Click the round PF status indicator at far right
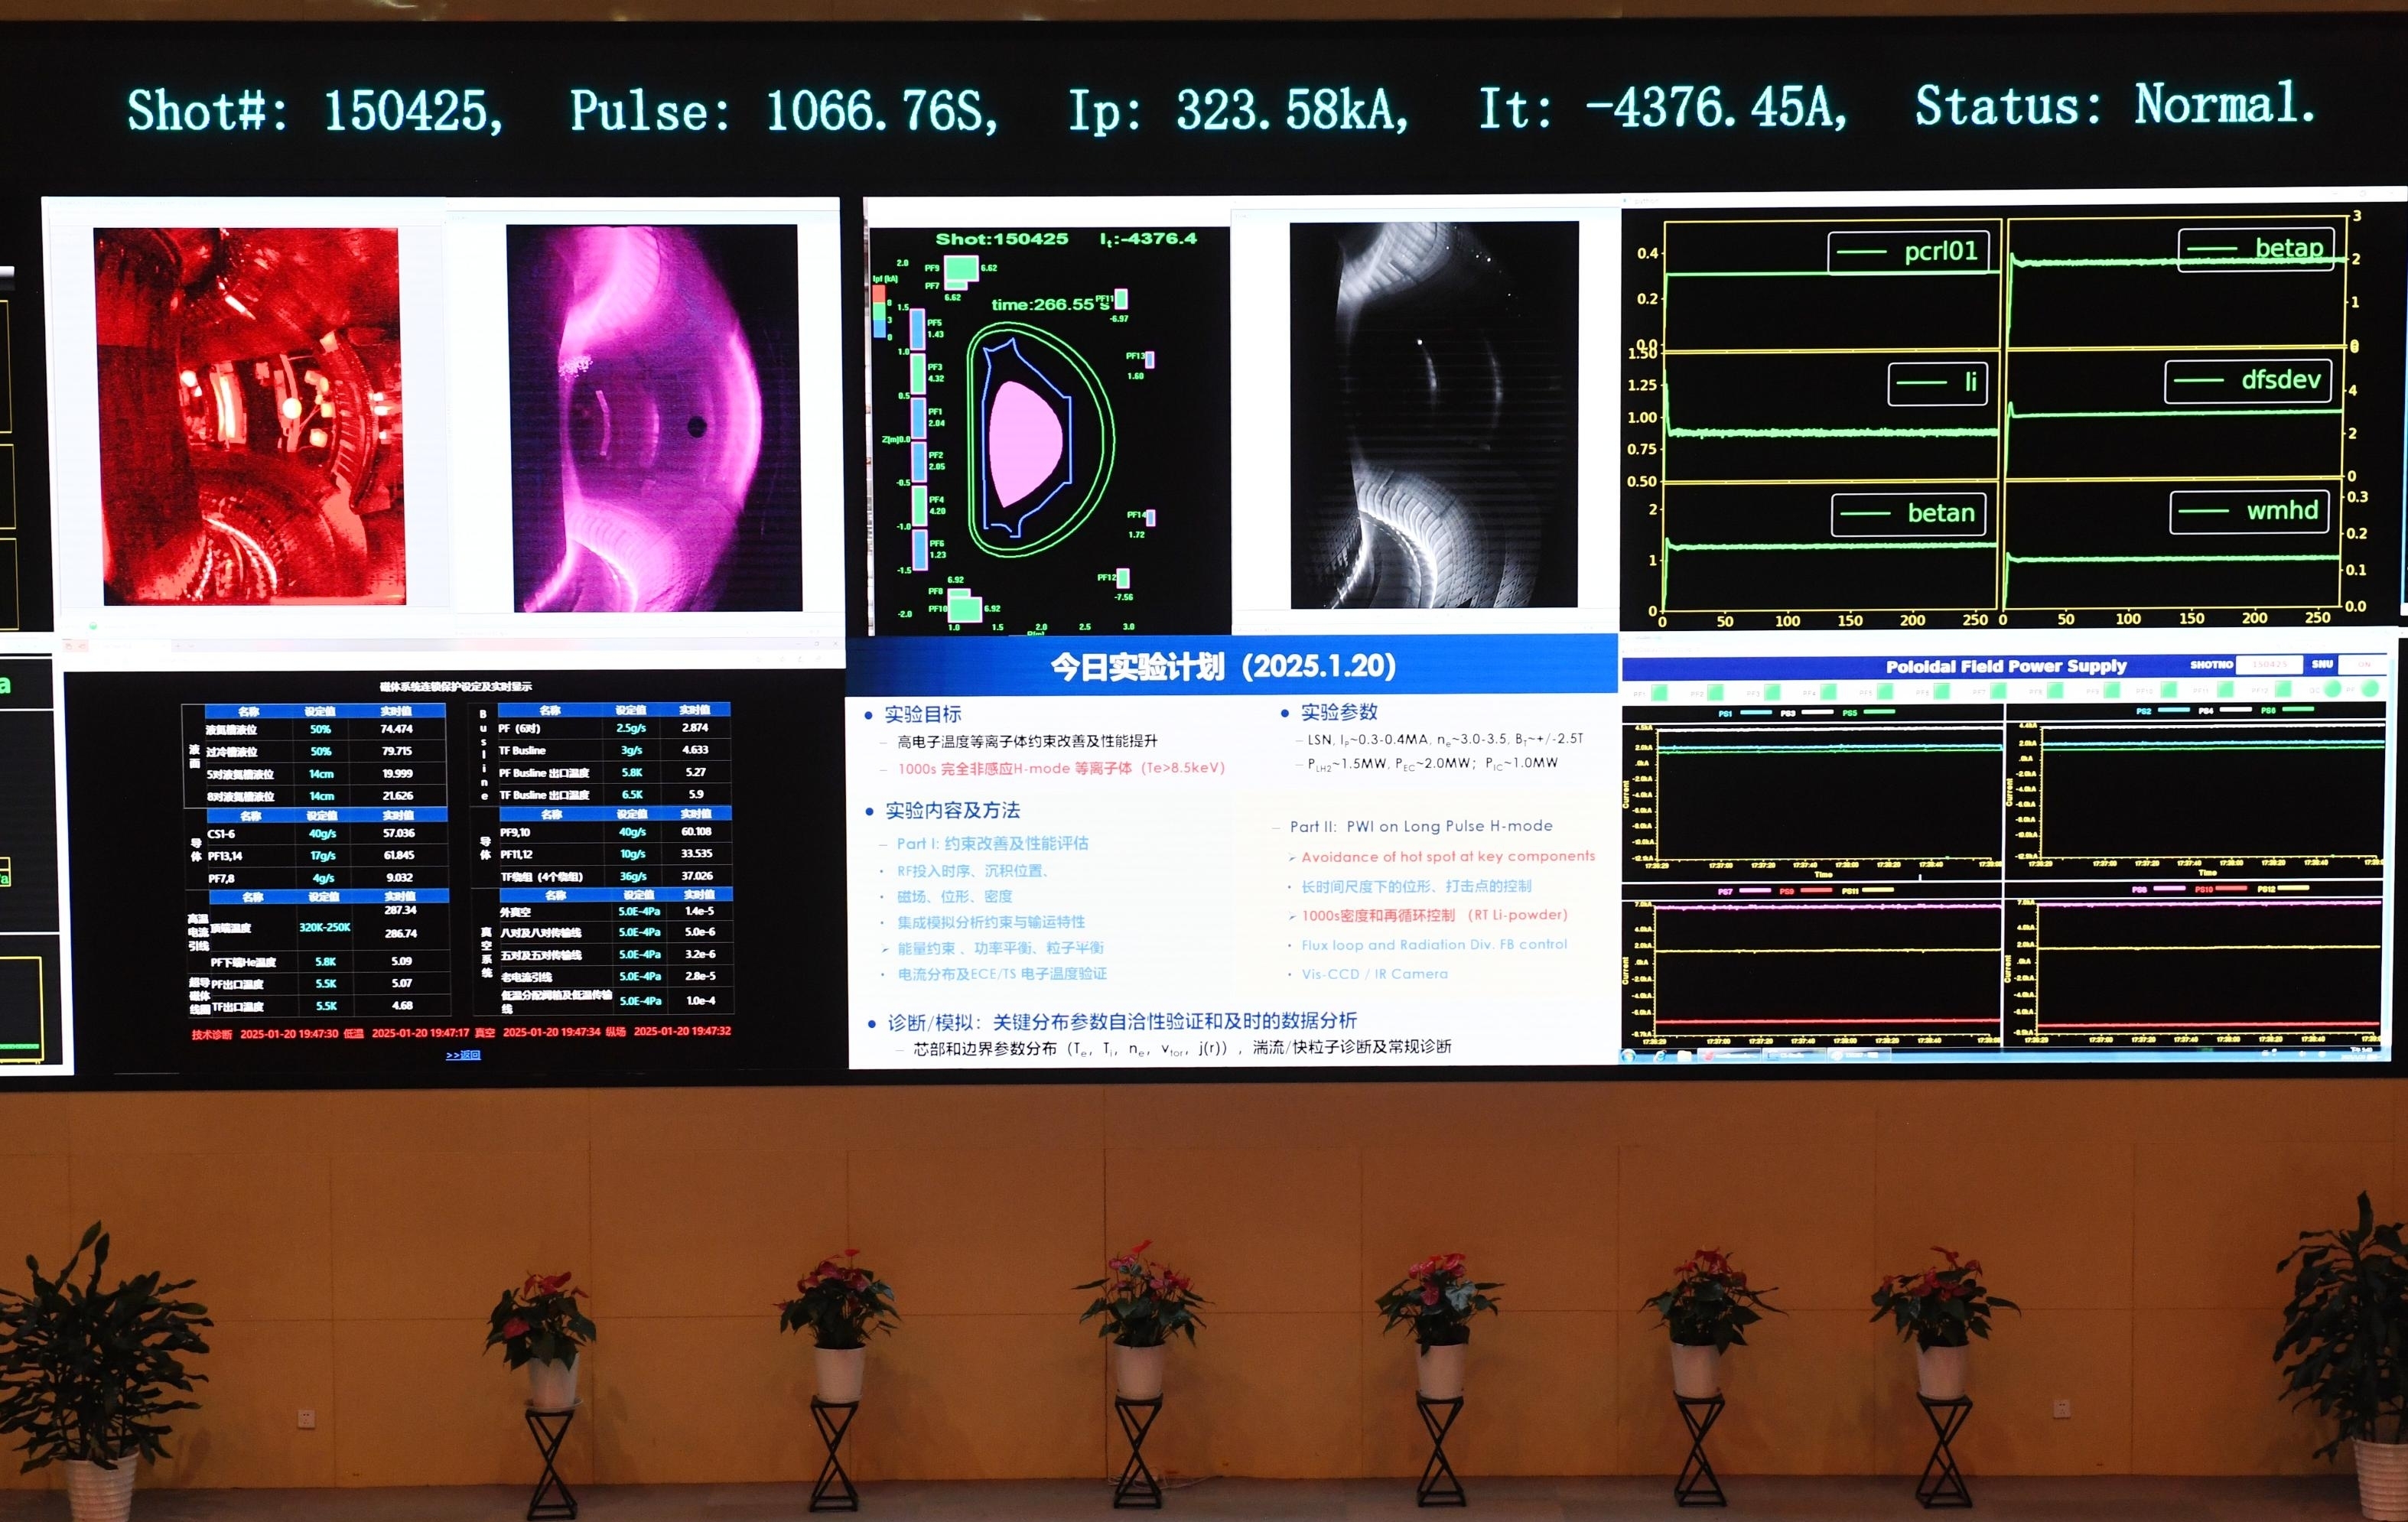This screenshot has height=1522, width=2408. point(2371,689)
